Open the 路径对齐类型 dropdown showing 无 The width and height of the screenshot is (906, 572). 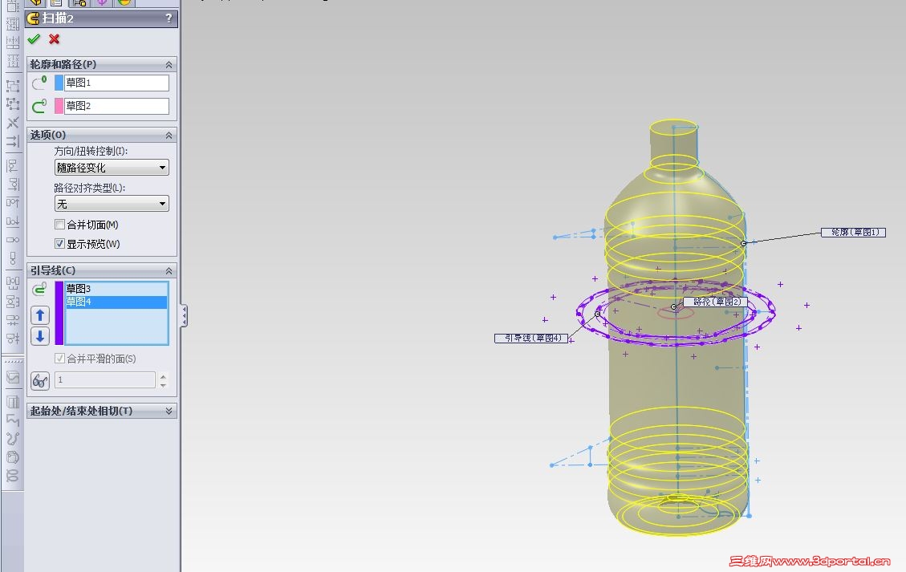[112, 204]
